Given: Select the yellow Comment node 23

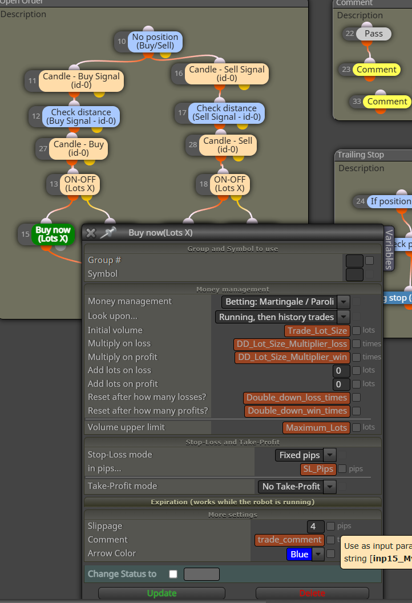Looking at the screenshot, I should tap(376, 70).
